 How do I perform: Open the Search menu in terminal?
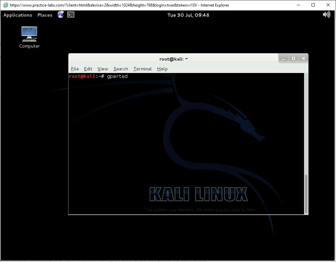click(121, 69)
